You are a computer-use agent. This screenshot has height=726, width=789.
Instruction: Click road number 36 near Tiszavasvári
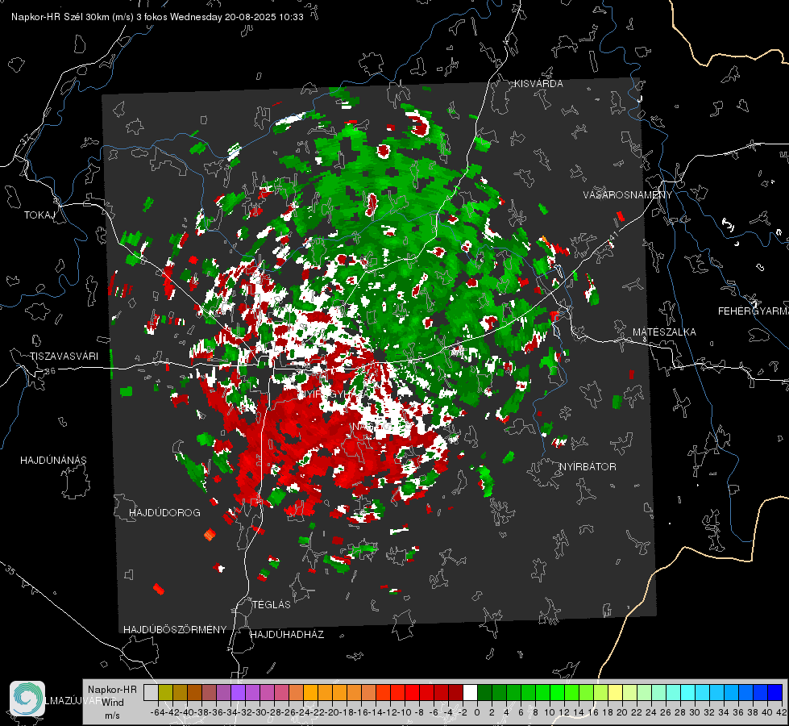(x=50, y=370)
